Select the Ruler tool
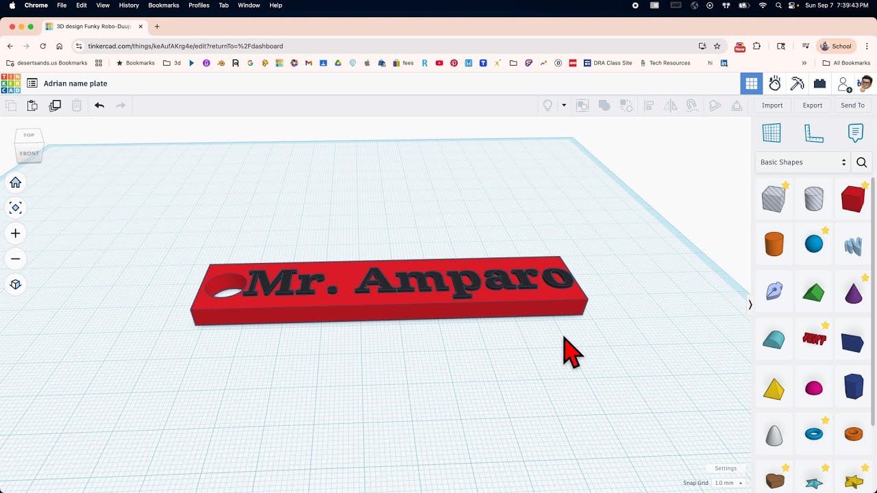877x493 pixels. point(813,133)
